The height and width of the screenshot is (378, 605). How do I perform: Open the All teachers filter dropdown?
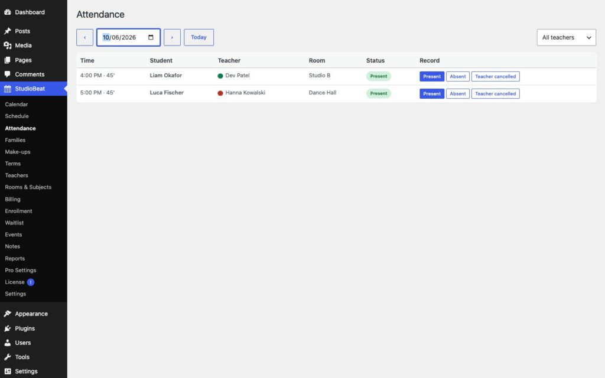pos(566,37)
